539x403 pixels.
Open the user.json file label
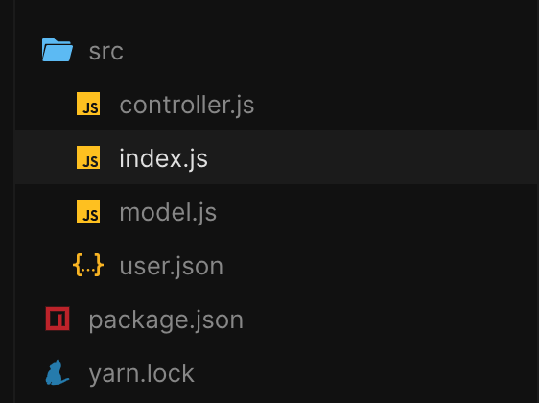(x=171, y=266)
